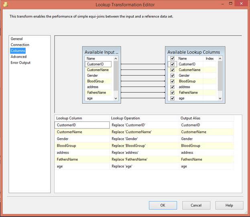Viewport: 250px width, 217px height.
Task: Select BloodGroup in Available Input list
Action: click(98, 81)
